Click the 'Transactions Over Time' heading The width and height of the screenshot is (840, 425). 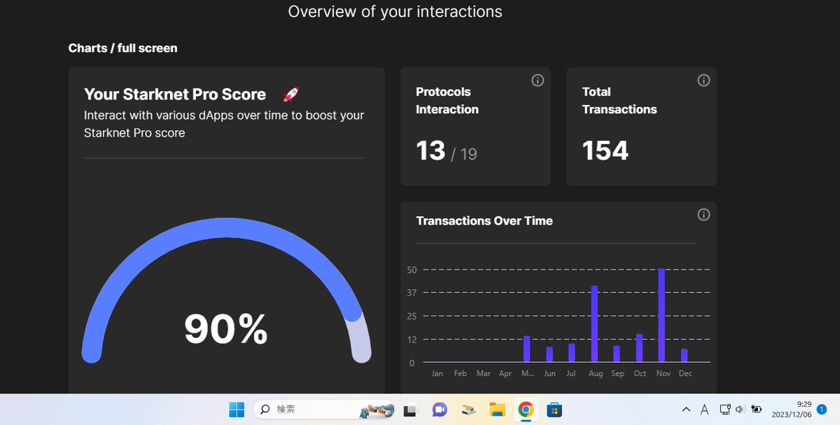click(484, 221)
